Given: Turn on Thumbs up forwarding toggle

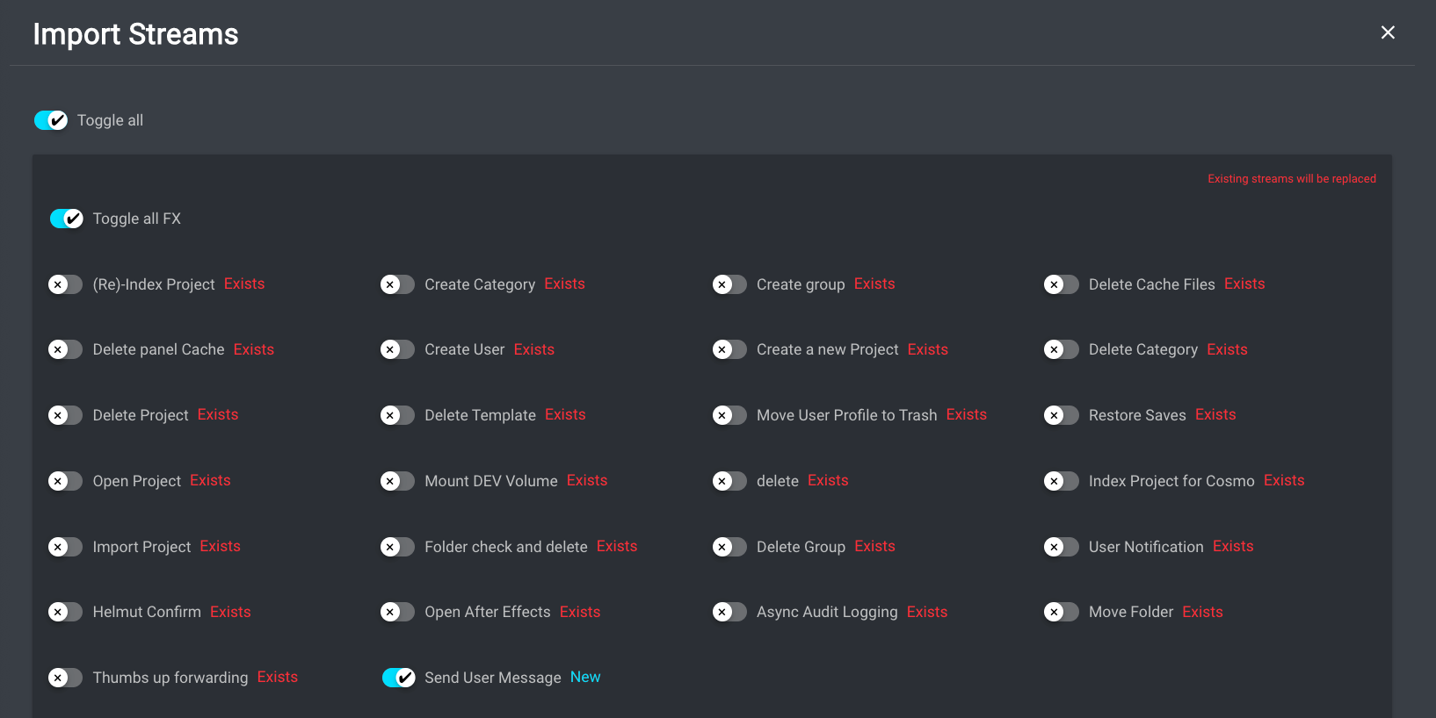Looking at the screenshot, I should (x=65, y=678).
